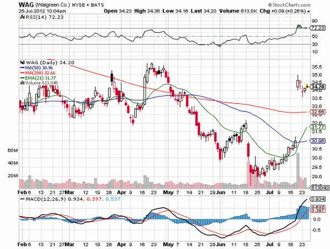Click the blue 0.537 histogram value in legend
This screenshot has width=330, height=249.
pyautogui.click(x=113, y=199)
